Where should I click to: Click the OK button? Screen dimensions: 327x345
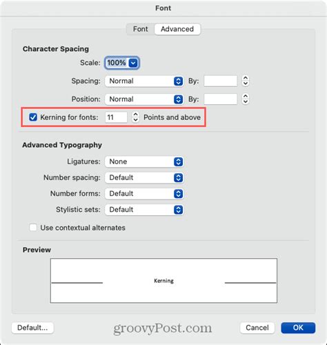(298, 328)
